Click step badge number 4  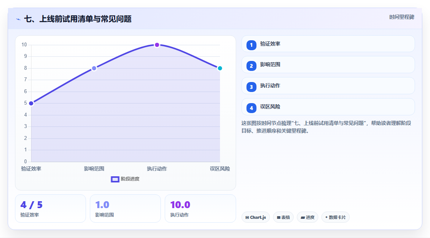pyautogui.click(x=251, y=108)
